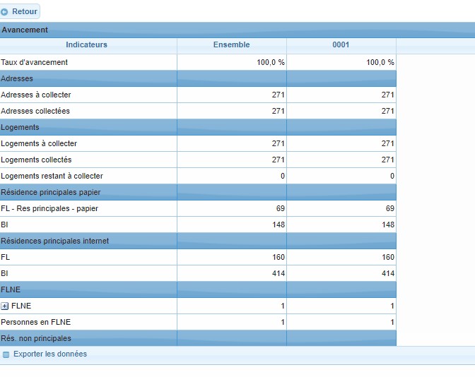Viewport: 475px width, 377px height.
Task: Click the table icon beside Exporter les données
Action: pyautogui.click(x=6, y=354)
